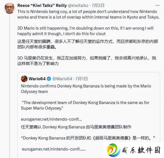Click the Reece "Kiwi Talkz" Reilly display name
164x158 pixels.
click(x=42, y=5)
